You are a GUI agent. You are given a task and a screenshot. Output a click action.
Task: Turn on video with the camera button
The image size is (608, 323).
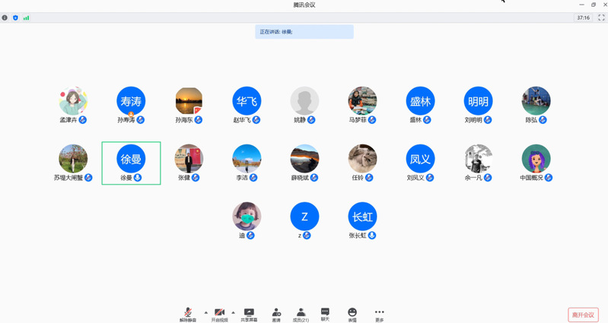(x=219, y=313)
